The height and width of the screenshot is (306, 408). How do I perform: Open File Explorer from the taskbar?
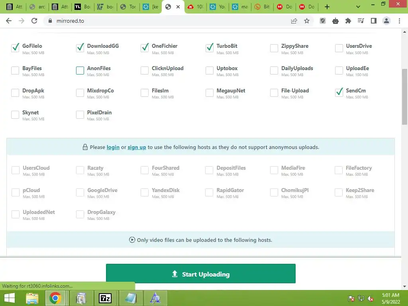coord(32,298)
